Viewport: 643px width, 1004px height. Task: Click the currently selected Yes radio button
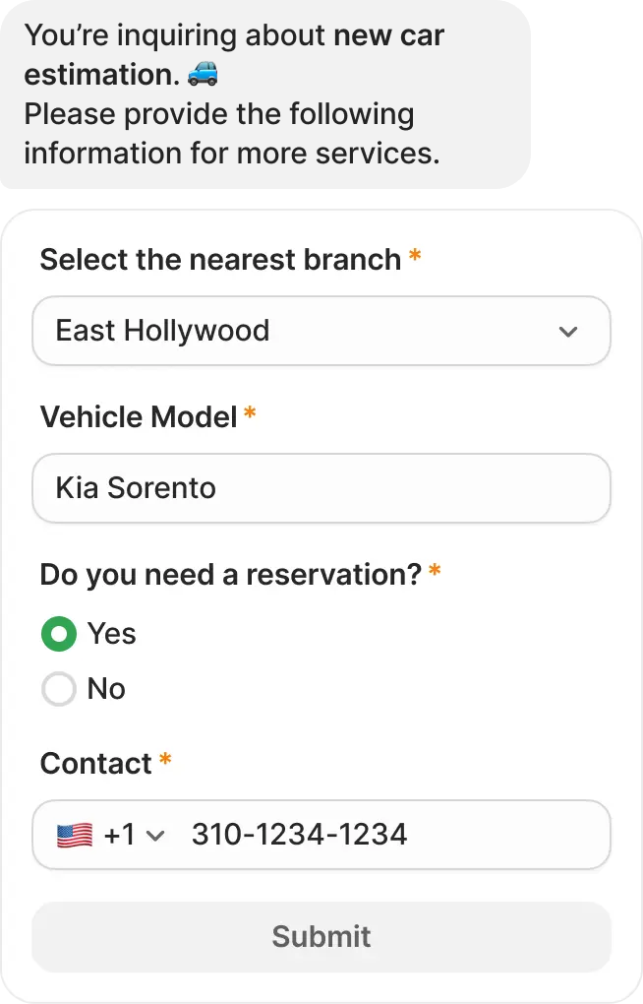click(x=59, y=634)
